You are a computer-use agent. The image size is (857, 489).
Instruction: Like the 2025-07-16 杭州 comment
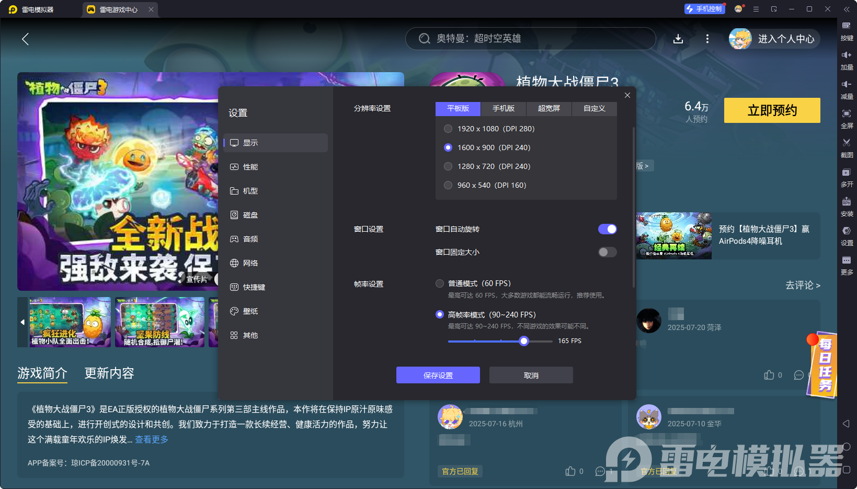click(x=570, y=471)
